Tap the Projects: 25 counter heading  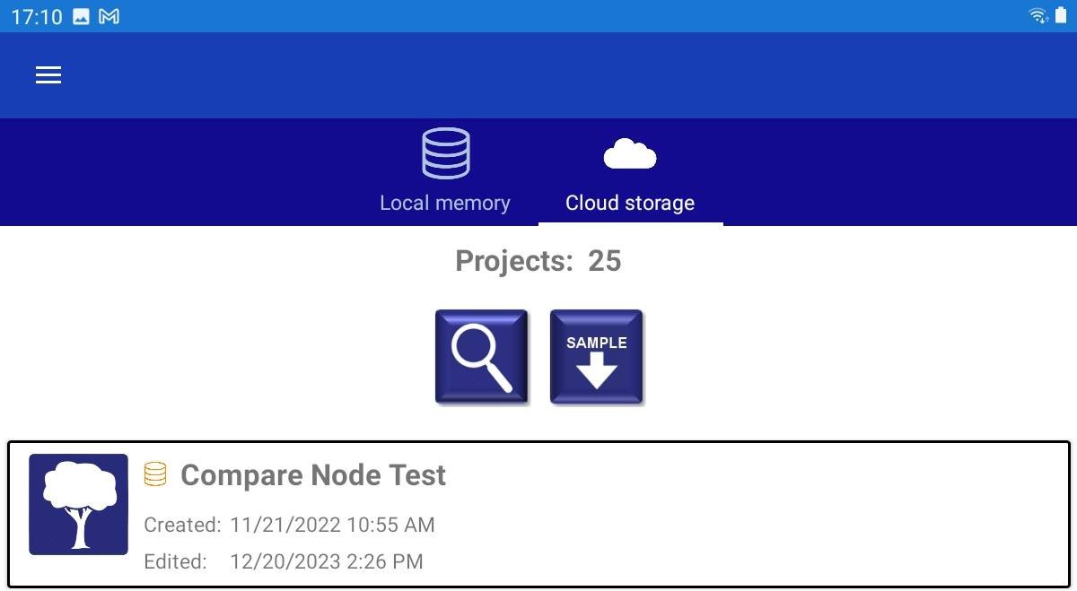tap(538, 261)
